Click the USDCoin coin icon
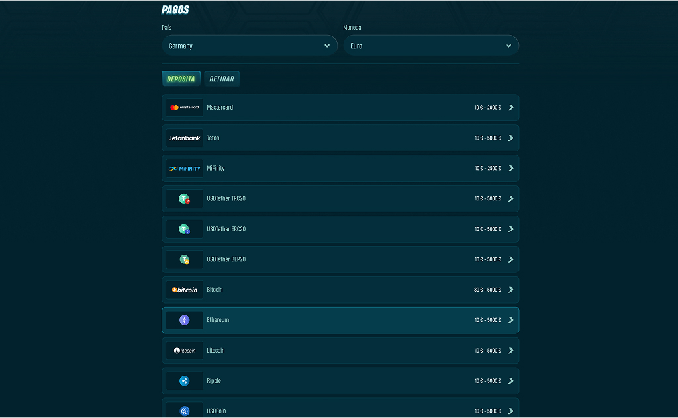Image resolution: width=678 pixels, height=418 pixels. [x=185, y=411]
